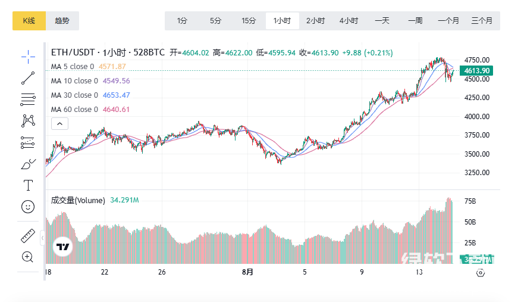Choose the trend line drawing tool

click(28, 77)
